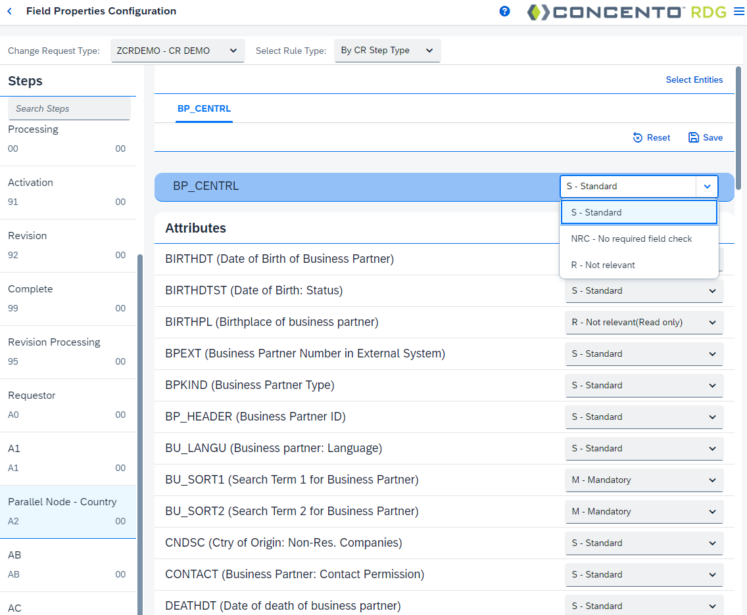Click the DEATHDT attribute label
The image size is (747, 615).
(283, 606)
